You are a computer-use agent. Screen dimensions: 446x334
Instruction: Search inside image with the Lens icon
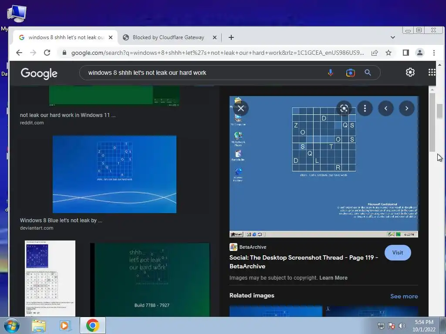[x=344, y=108]
